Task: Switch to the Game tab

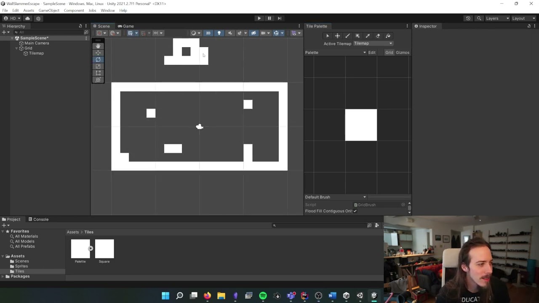Action: point(125,26)
